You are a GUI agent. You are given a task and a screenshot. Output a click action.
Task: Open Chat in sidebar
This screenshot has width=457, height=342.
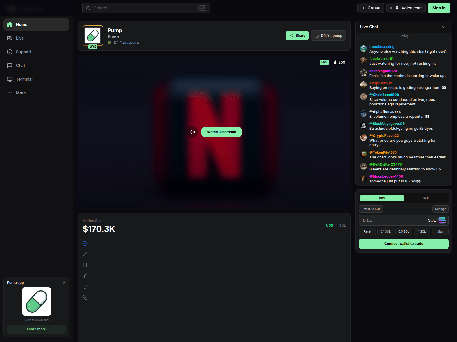point(36,66)
